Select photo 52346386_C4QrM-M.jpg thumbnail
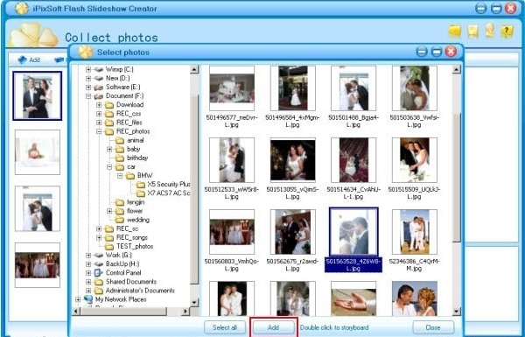This screenshot has width=525, height=337. (415, 232)
